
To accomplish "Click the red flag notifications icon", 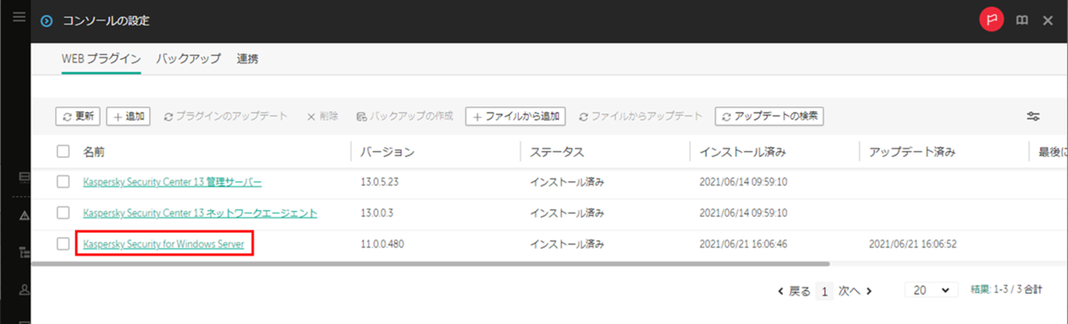I will coord(991,19).
